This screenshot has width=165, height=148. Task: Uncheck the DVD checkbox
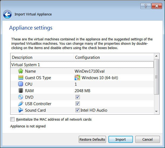(x=78, y=97)
